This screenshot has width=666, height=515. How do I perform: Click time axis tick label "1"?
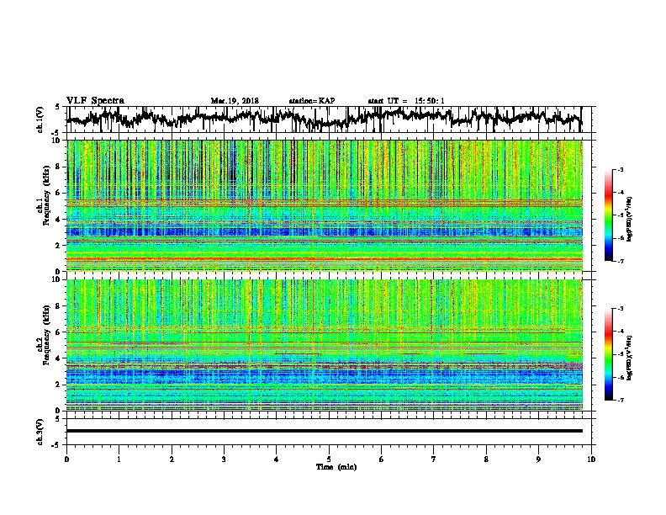coord(119,459)
